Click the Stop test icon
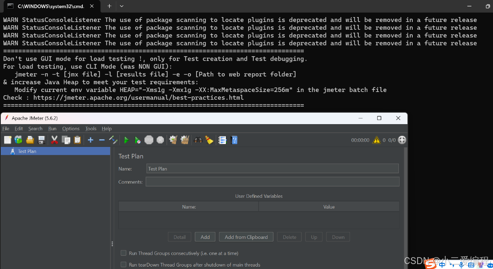Screen dimensions: 493x269 (x=149, y=140)
